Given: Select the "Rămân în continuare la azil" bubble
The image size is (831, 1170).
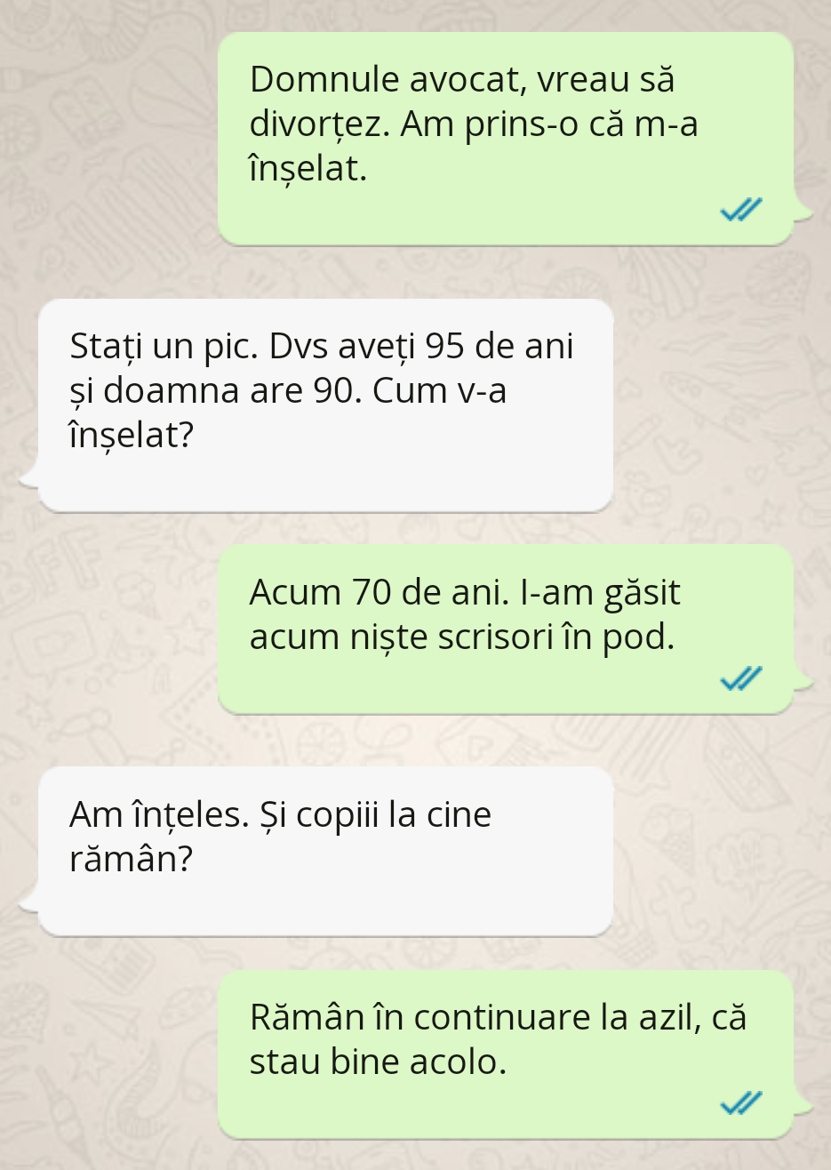Looking at the screenshot, I should (x=505, y=1054).
